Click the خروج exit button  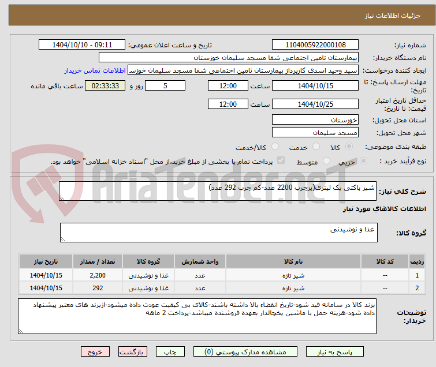click(x=95, y=352)
